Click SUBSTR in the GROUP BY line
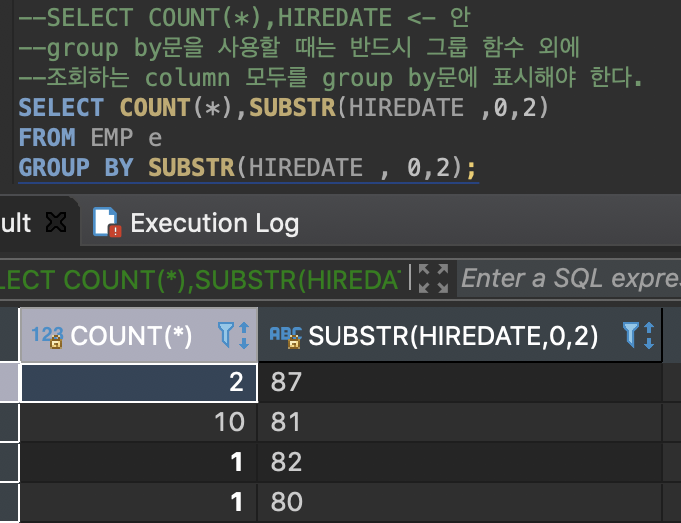Image resolution: width=681 pixels, height=523 pixels. click(191, 167)
